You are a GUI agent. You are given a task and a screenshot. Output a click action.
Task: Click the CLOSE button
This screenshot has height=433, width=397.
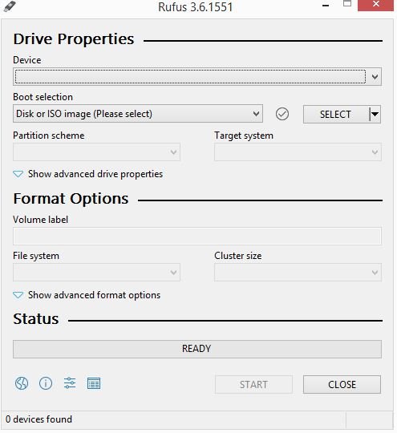click(342, 384)
